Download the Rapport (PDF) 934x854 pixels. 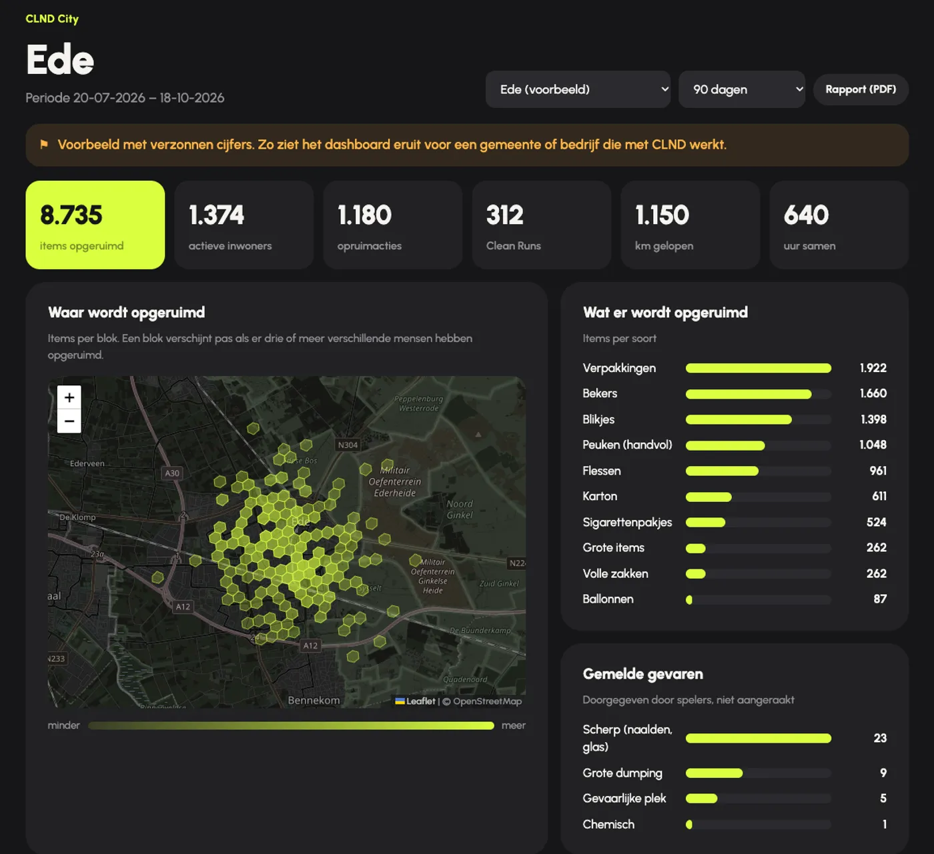(x=861, y=89)
